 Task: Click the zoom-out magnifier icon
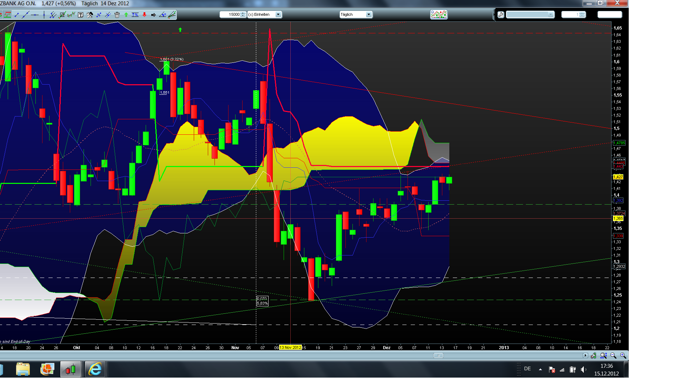click(613, 355)
